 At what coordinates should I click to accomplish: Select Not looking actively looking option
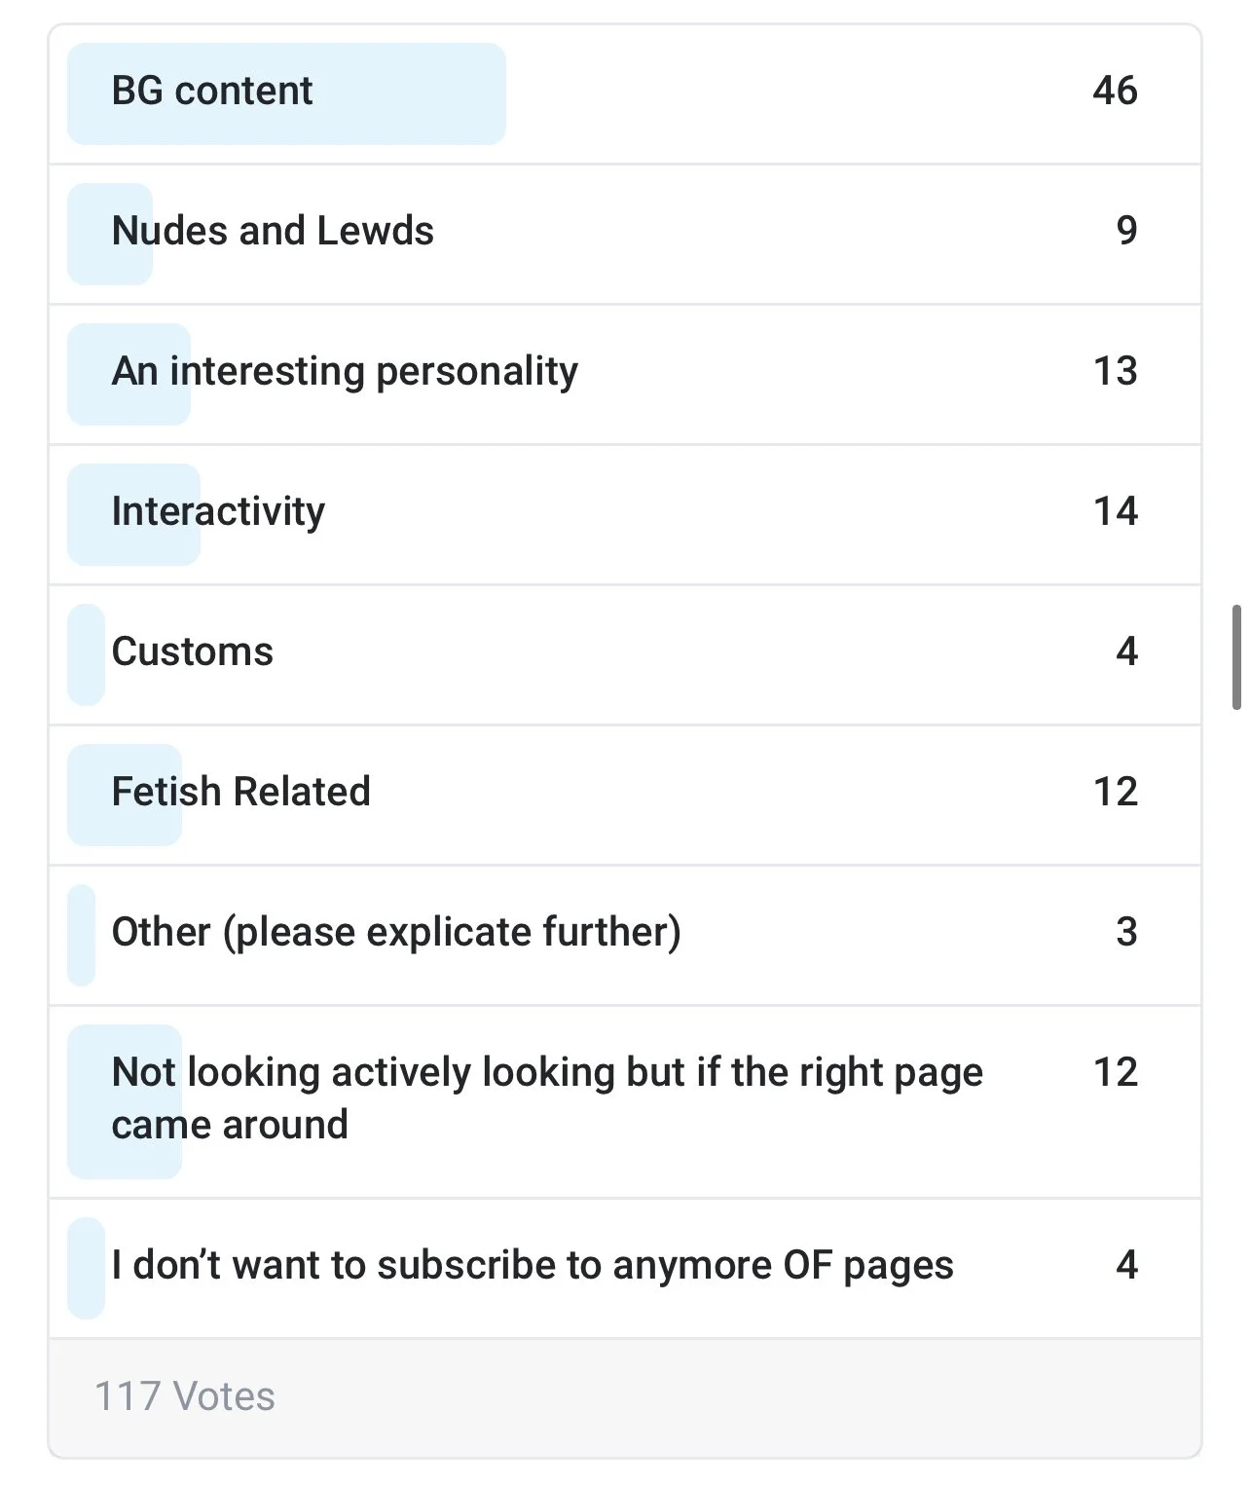pos(625,1101)
